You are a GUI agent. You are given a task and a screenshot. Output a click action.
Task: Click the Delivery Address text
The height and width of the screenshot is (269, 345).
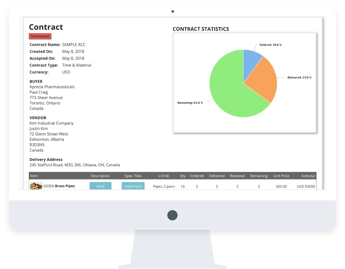coord(46,159)
